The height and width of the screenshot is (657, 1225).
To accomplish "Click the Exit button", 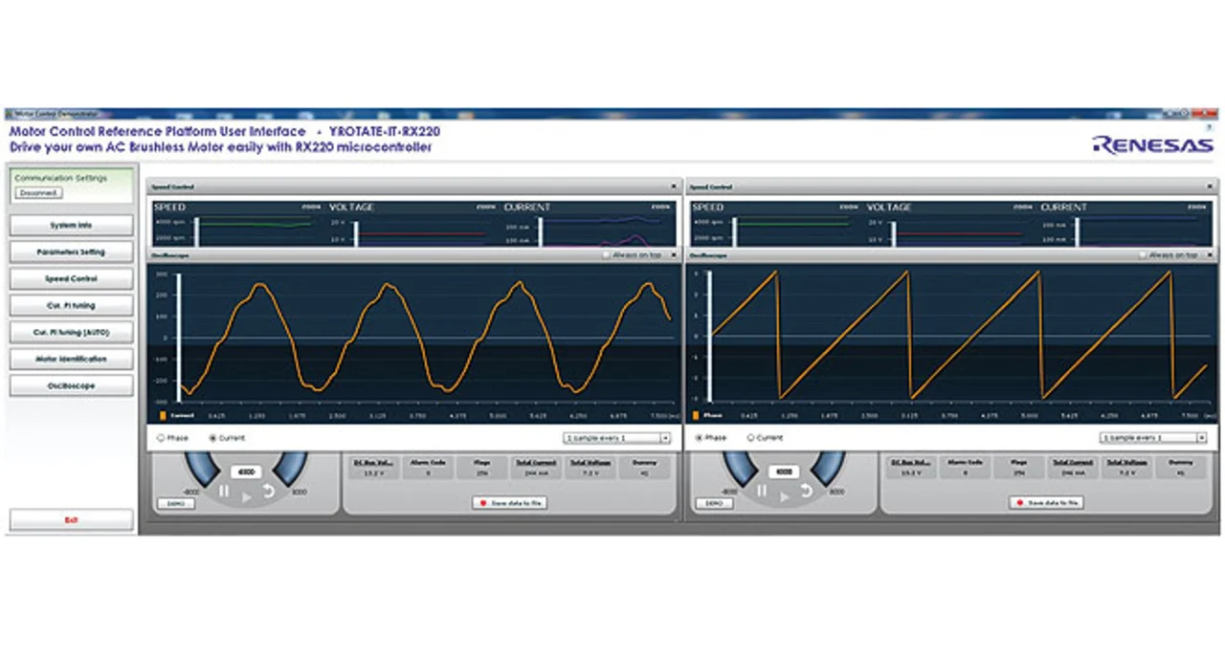I will pos(72,520).
